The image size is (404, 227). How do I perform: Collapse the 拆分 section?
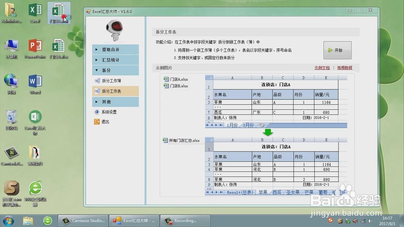[x=116, y=70]
